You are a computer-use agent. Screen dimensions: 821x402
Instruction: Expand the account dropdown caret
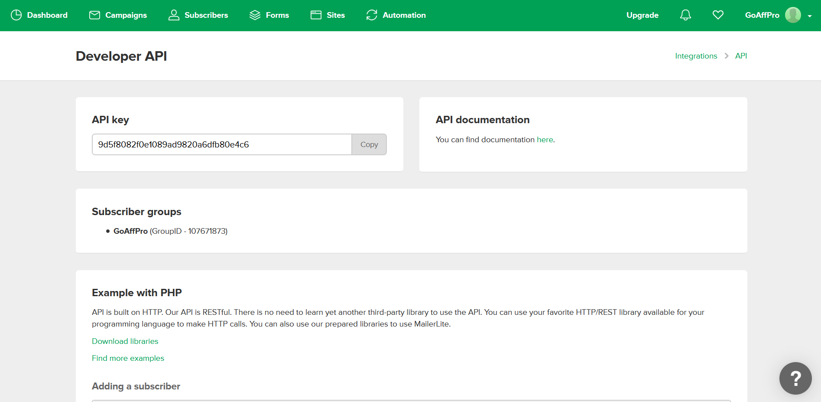[x=810, y=16]
